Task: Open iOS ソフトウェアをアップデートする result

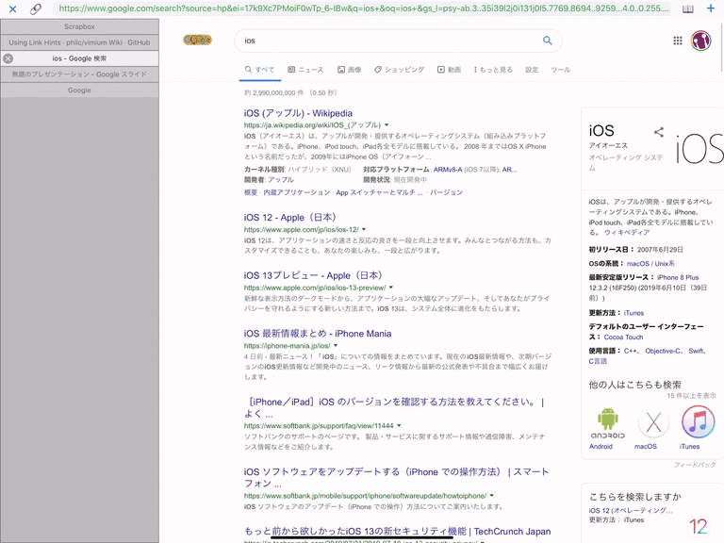Action: click(x=396, y=477)
